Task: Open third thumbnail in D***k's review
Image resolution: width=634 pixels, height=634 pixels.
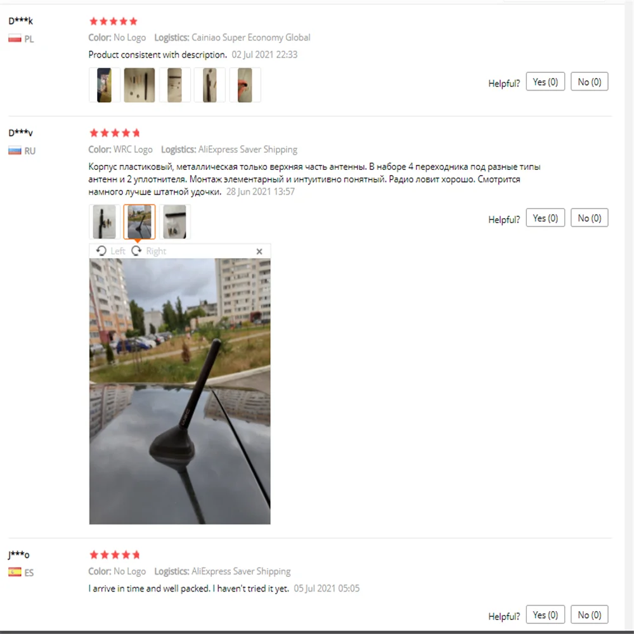Action: pyautogui.click(x=175, y=85)
